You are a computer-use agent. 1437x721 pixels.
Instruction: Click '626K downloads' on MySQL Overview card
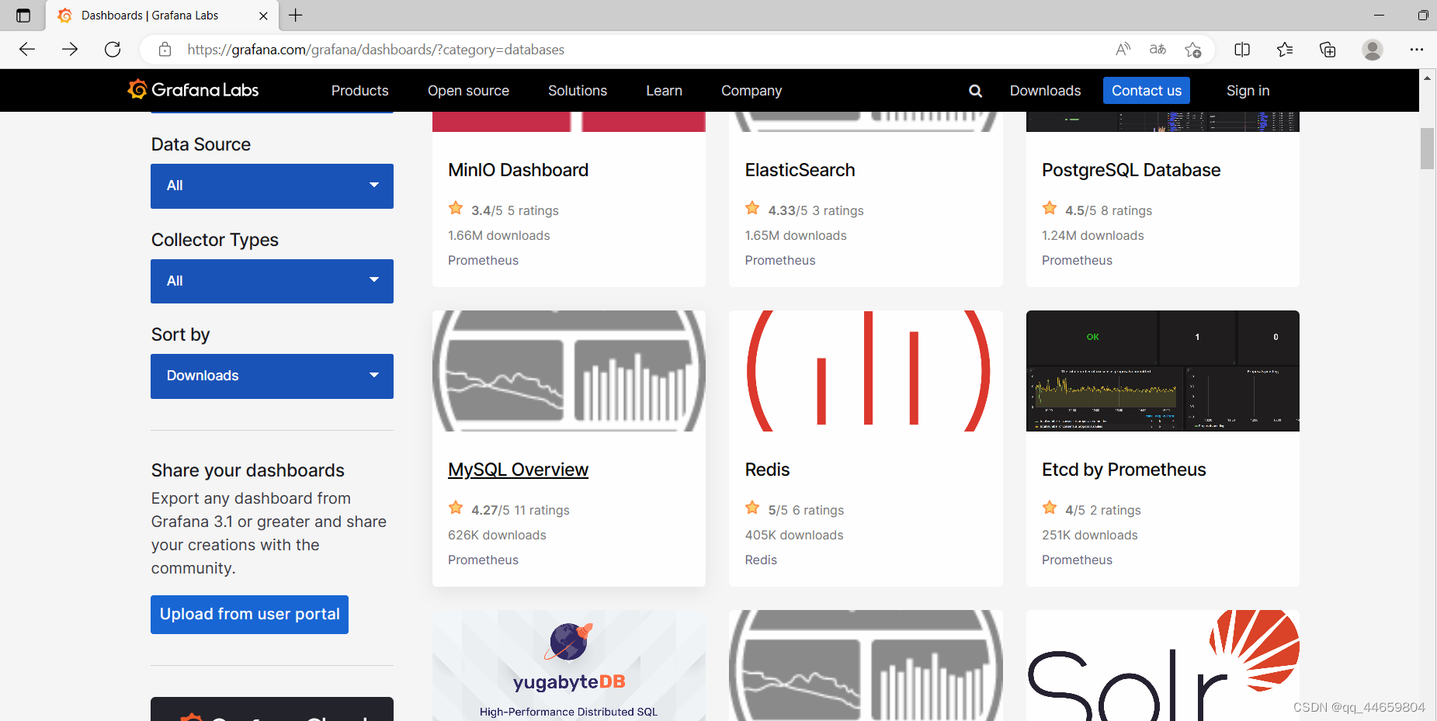point(497,535)
